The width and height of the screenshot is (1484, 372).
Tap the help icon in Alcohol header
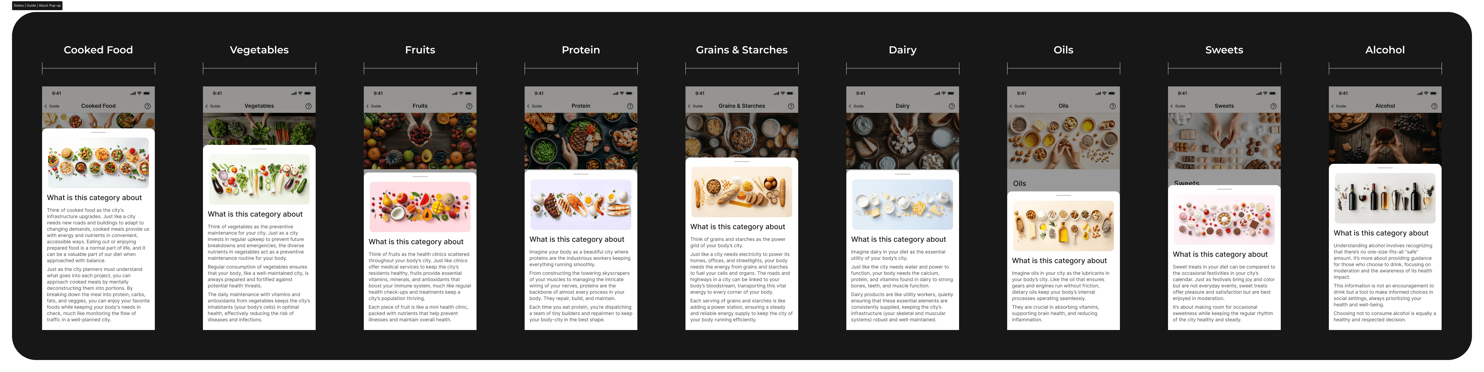coord(1434,106)
